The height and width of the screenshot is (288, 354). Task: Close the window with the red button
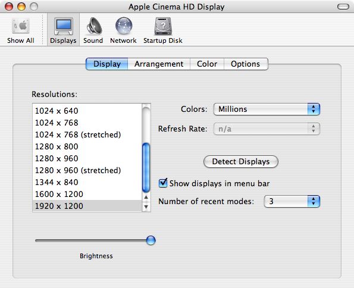(9, 7)
